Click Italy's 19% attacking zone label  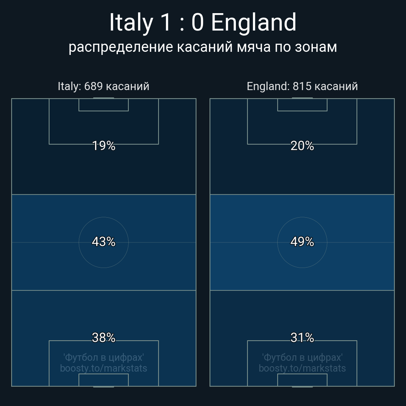coord(104,146)
